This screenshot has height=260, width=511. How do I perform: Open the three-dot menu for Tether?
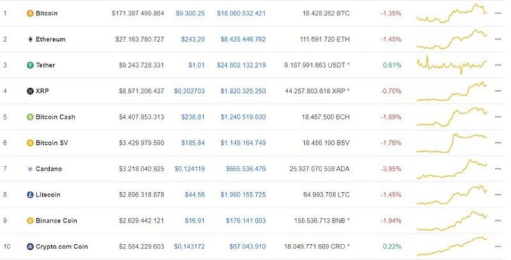point(498,65)
